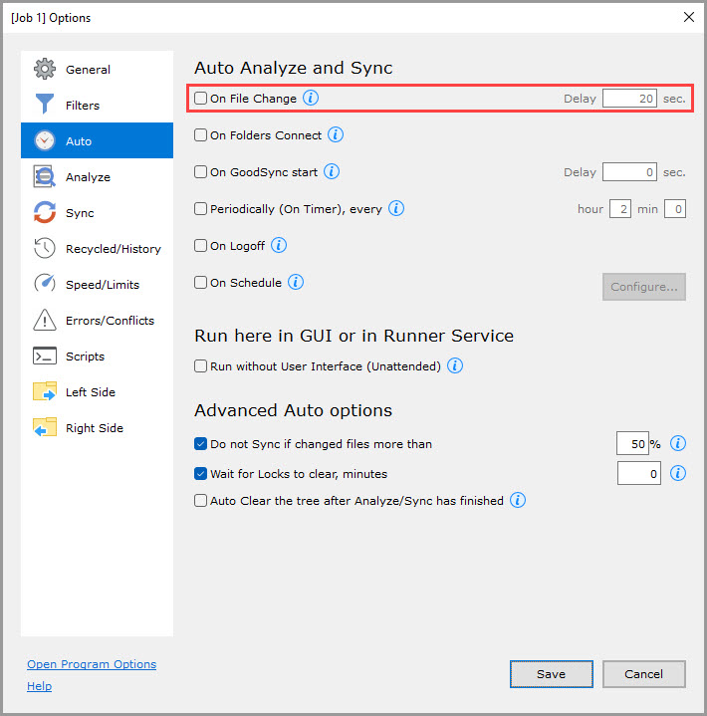The height and width of the screenshot is (716, 707).
Task: Click the Periodically timer hour field
Action: tap(619, 209)
